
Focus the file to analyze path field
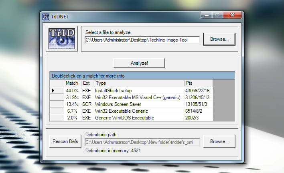(142, 40)
